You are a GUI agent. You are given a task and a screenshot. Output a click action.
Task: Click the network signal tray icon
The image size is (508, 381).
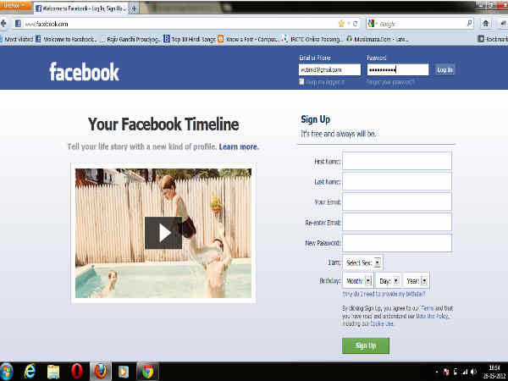[465, 372]
